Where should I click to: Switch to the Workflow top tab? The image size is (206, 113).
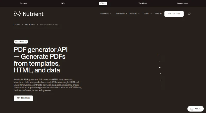click(143, 3)
